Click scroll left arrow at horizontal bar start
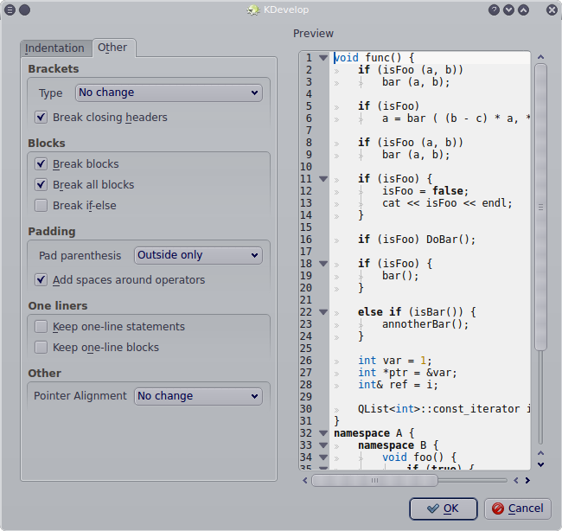 point(305,481)
